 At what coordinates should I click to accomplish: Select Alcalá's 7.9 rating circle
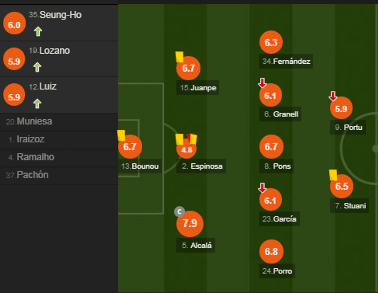tap(190, 224)
